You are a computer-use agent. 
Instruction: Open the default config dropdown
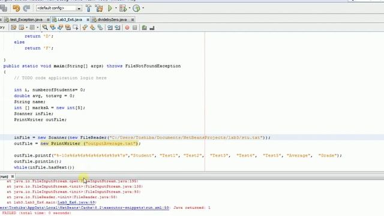(x=79, y=8)
